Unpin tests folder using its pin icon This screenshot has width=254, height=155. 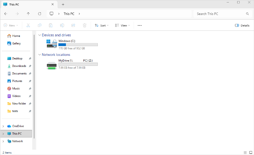[x=30, y=111]
